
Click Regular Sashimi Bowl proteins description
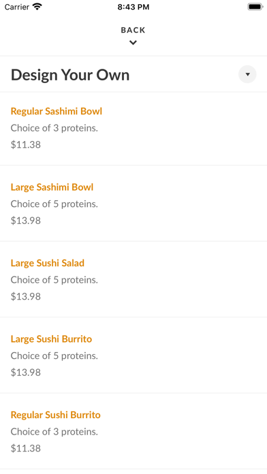(54, 128)
